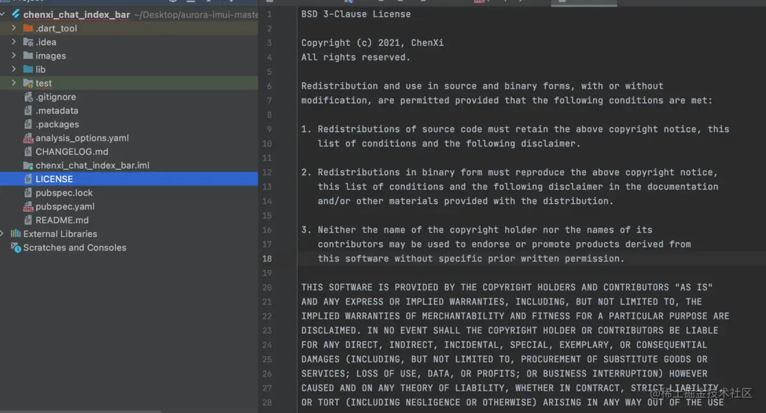Screen dimensions: 766x413
Task: Select the External Libraries node
Action: (x=61, y=234)
